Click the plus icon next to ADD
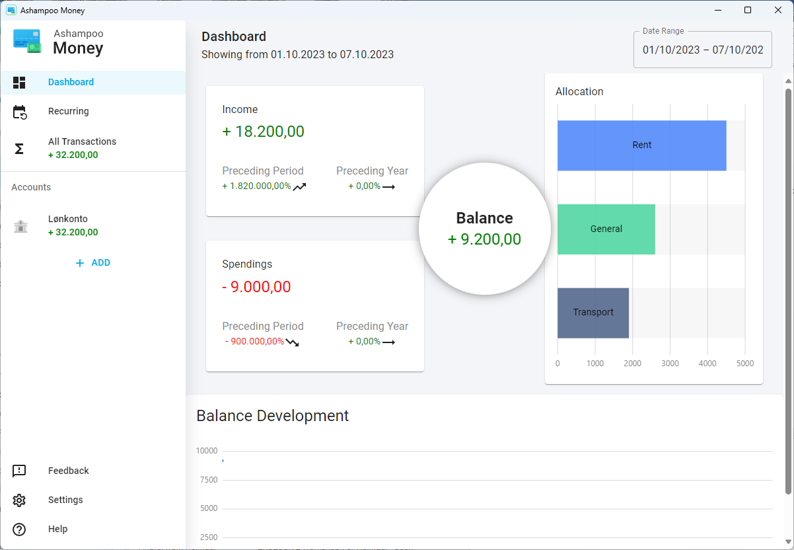 pyautogui.click(x=80, y=263)
